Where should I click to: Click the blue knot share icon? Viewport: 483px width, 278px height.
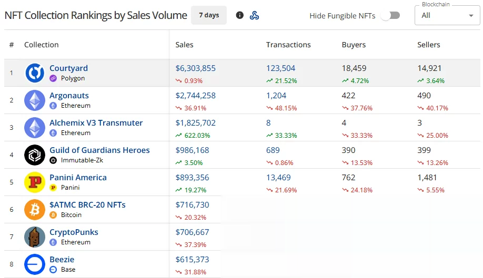(254, 15)
